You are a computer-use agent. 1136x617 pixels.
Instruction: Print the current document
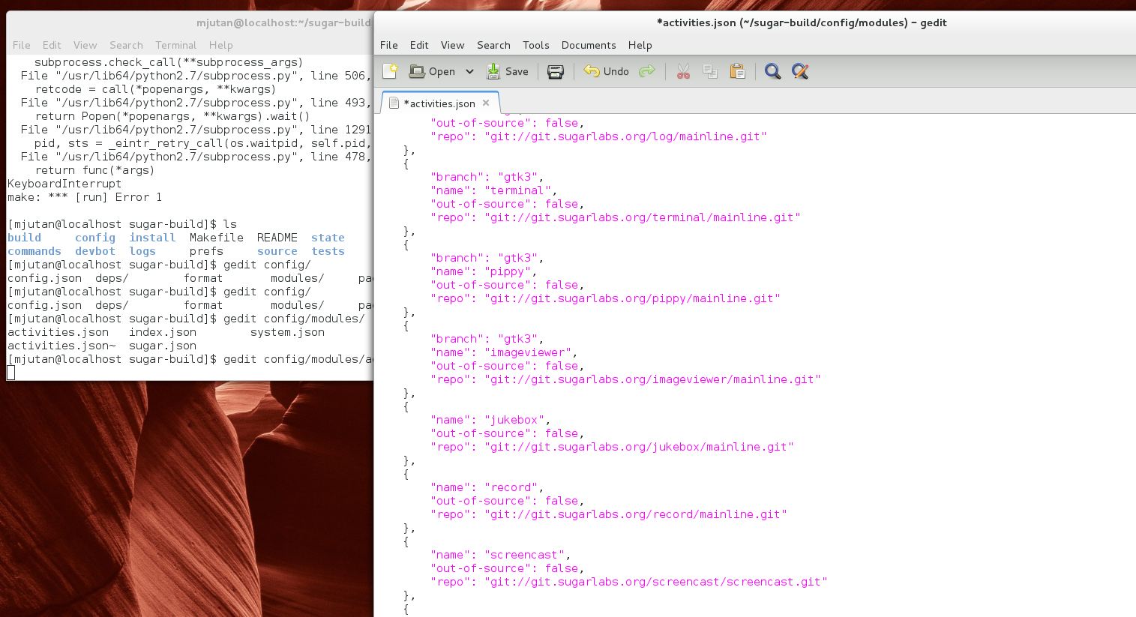pyautogui.click(x=556, y=71)
